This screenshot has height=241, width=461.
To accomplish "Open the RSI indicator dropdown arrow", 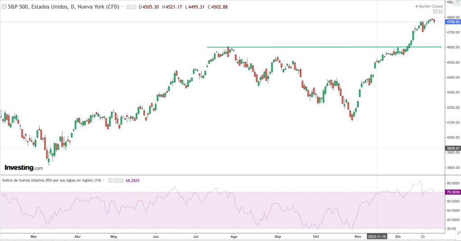I will (104, 180).
